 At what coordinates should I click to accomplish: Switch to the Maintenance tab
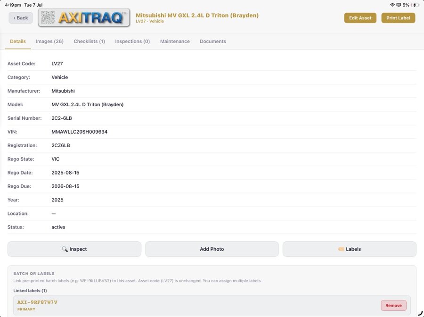(175, 41)
